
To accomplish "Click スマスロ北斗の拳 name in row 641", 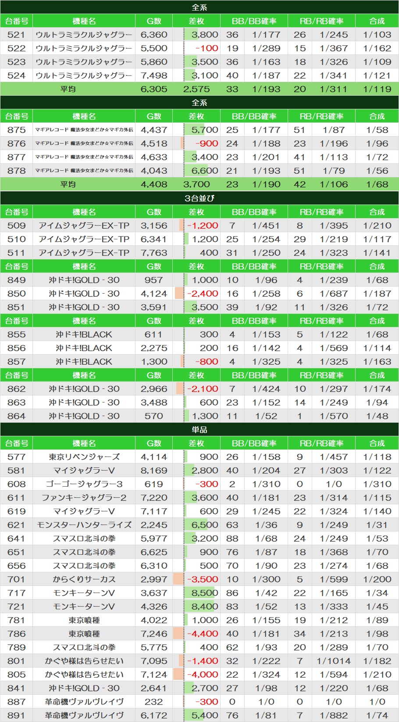I will (84, 539).
